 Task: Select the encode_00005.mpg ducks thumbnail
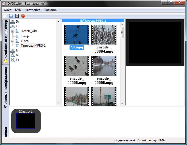(x=77, y=66)
